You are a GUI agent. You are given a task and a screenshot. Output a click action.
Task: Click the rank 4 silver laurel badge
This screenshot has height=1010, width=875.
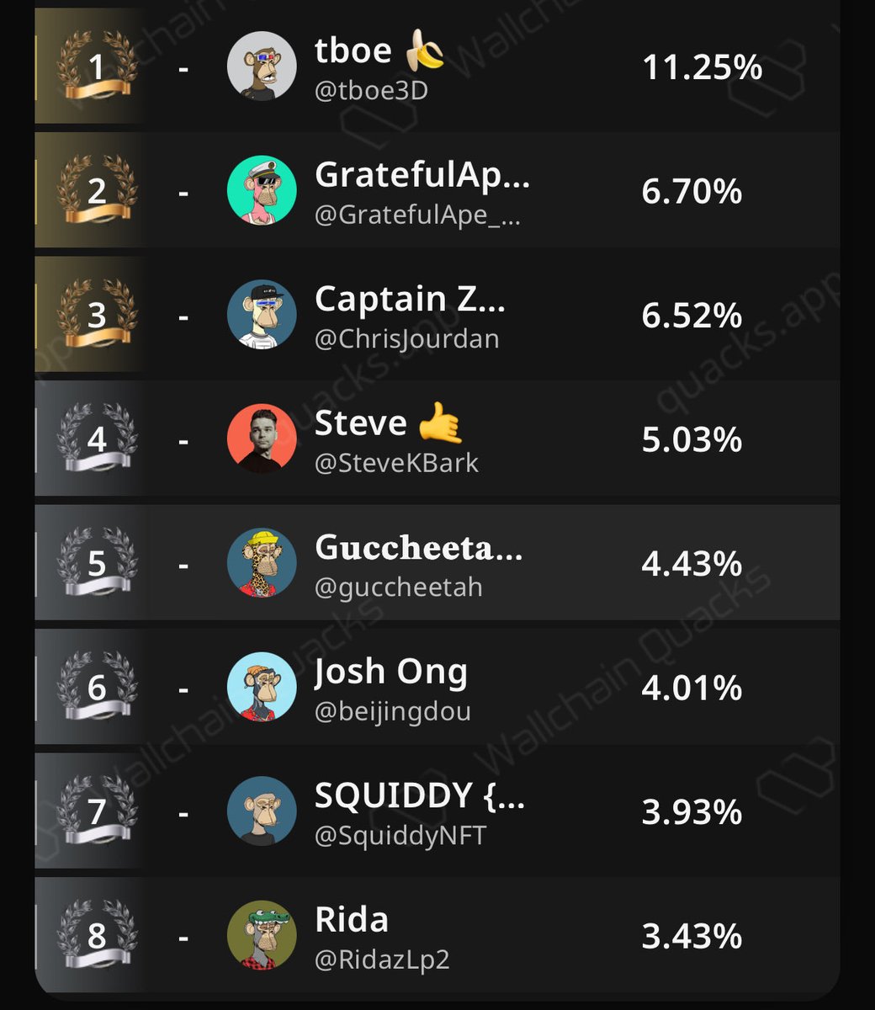97,439
